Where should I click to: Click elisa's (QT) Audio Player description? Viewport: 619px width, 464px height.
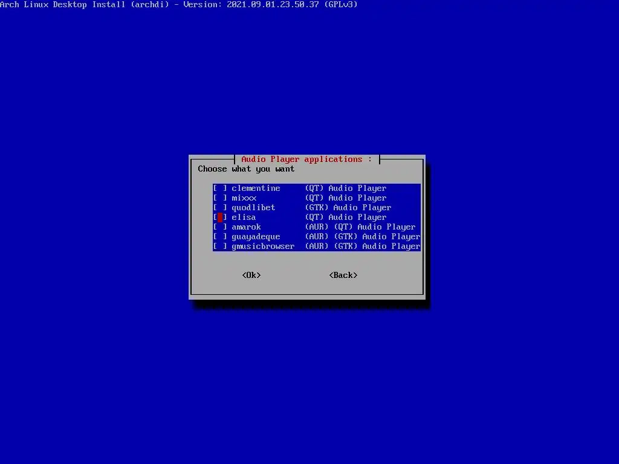tap(346, 217)
